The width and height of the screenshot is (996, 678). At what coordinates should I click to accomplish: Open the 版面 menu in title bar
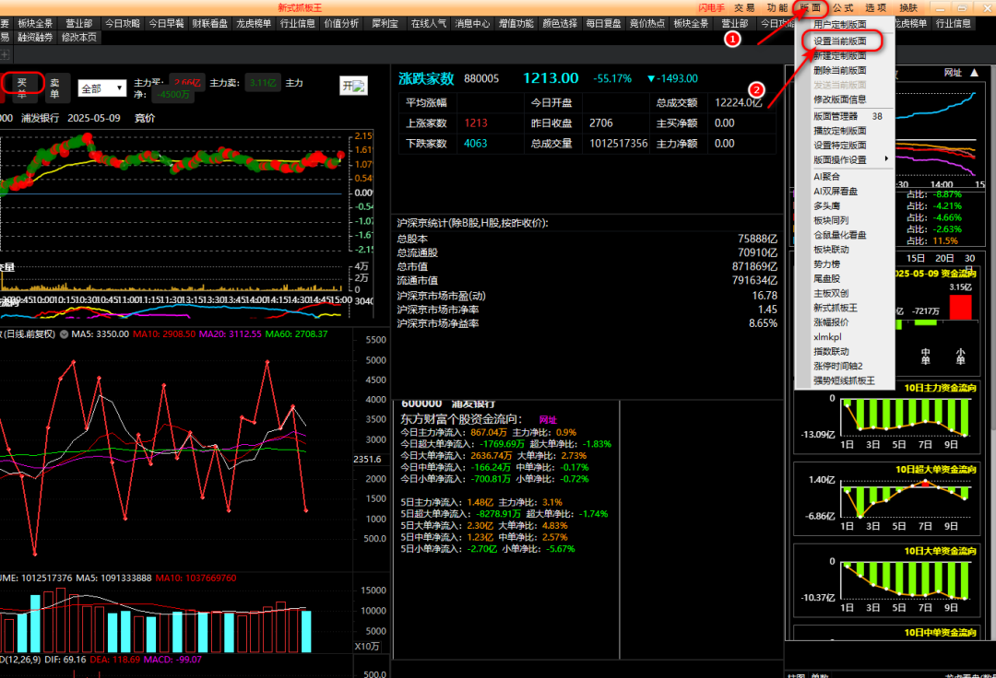pyautogui.click(x=811, y=7)
